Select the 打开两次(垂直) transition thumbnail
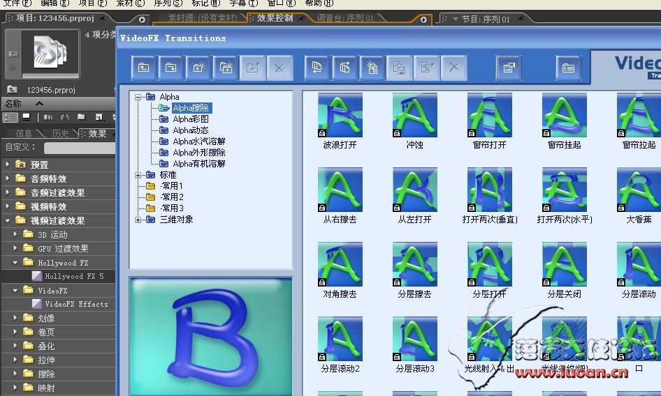Viewport: 661px width, 396px height. coord(489,190)
